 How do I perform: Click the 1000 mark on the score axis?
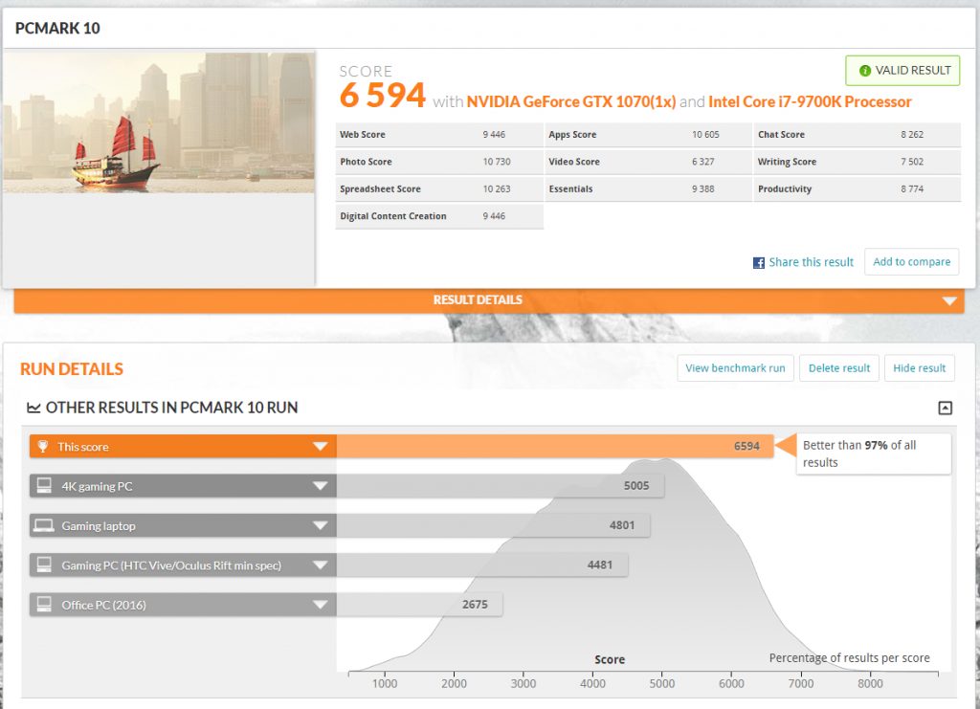click(385, 683)
